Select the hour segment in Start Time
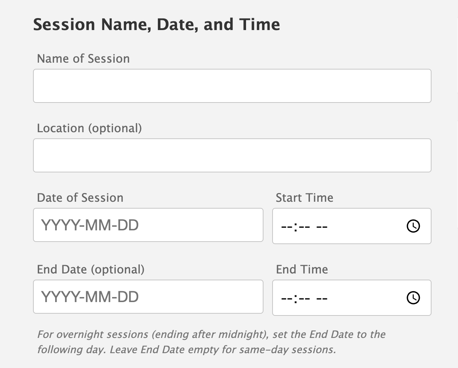 pos(287,226)
